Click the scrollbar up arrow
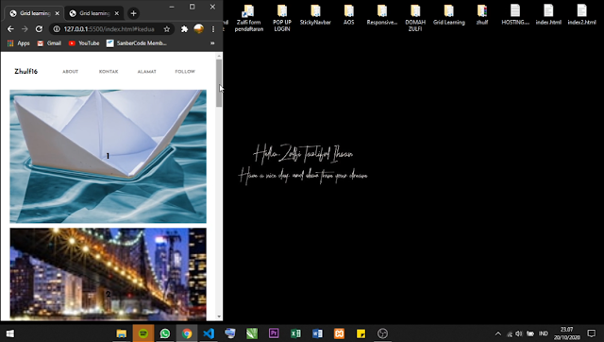The image size is (604, 342). coord(219,56)
